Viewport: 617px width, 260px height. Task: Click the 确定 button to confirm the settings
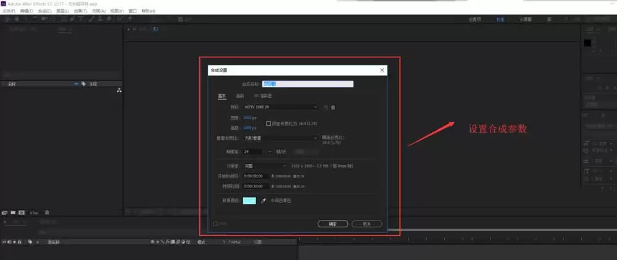click(x=333, y=224)
